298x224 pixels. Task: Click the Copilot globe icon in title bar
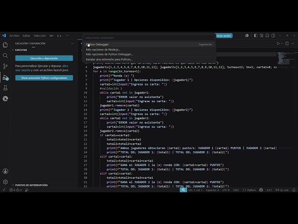247,35
